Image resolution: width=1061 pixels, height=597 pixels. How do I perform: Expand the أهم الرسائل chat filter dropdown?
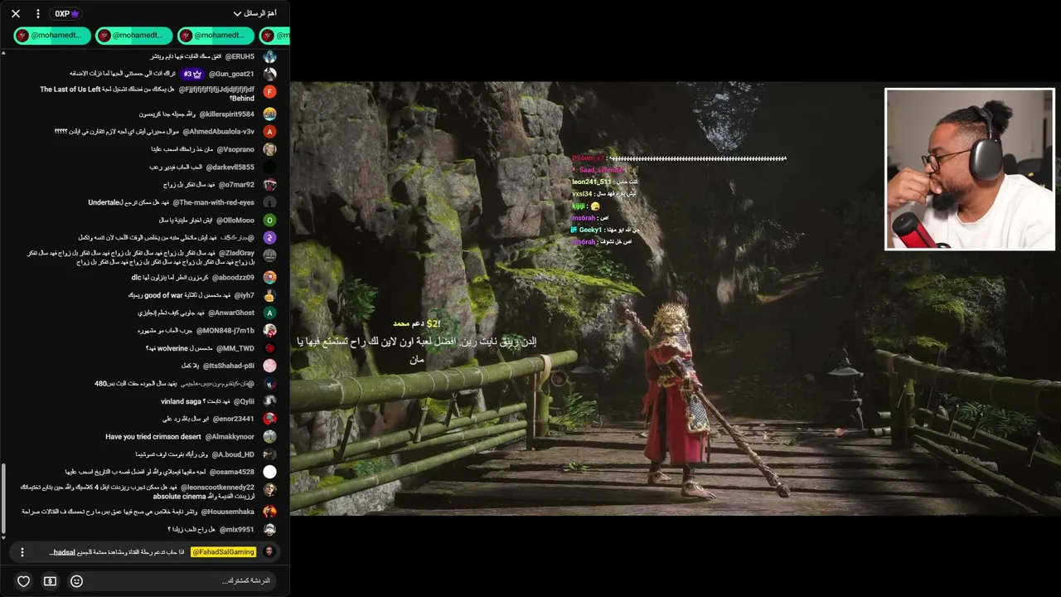click(x=254, y=13)
